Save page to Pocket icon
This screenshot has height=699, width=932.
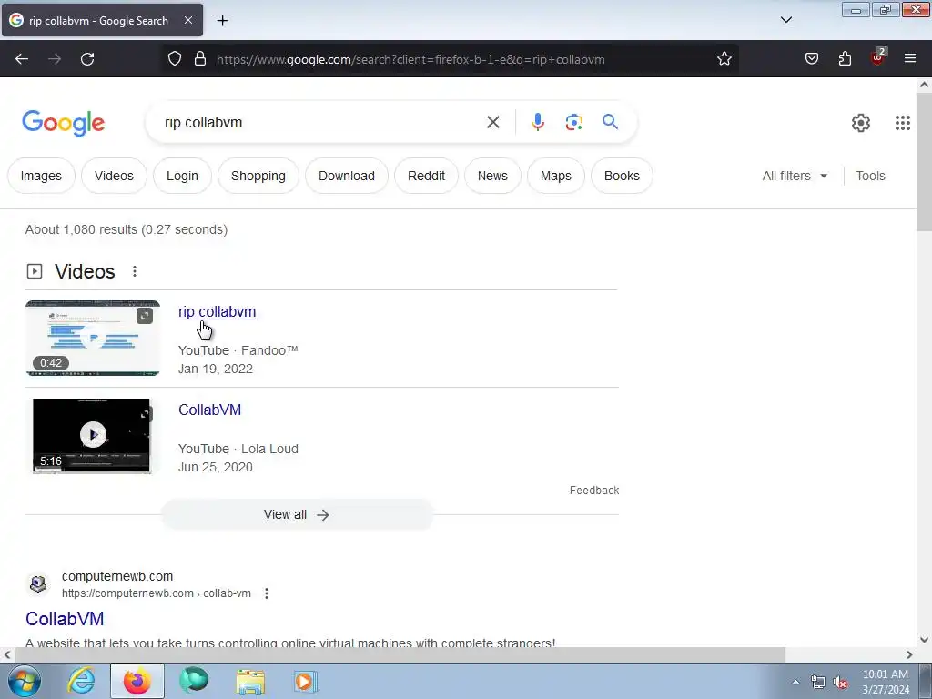[x=811, y=59]
